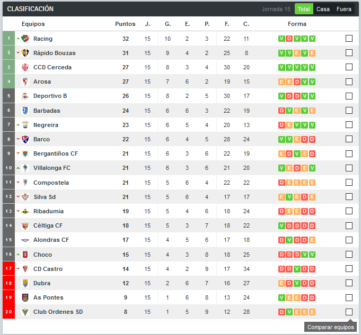
Task: Click first green V form badge for CCD Cerceda
Action: click(x=281, y=67)
